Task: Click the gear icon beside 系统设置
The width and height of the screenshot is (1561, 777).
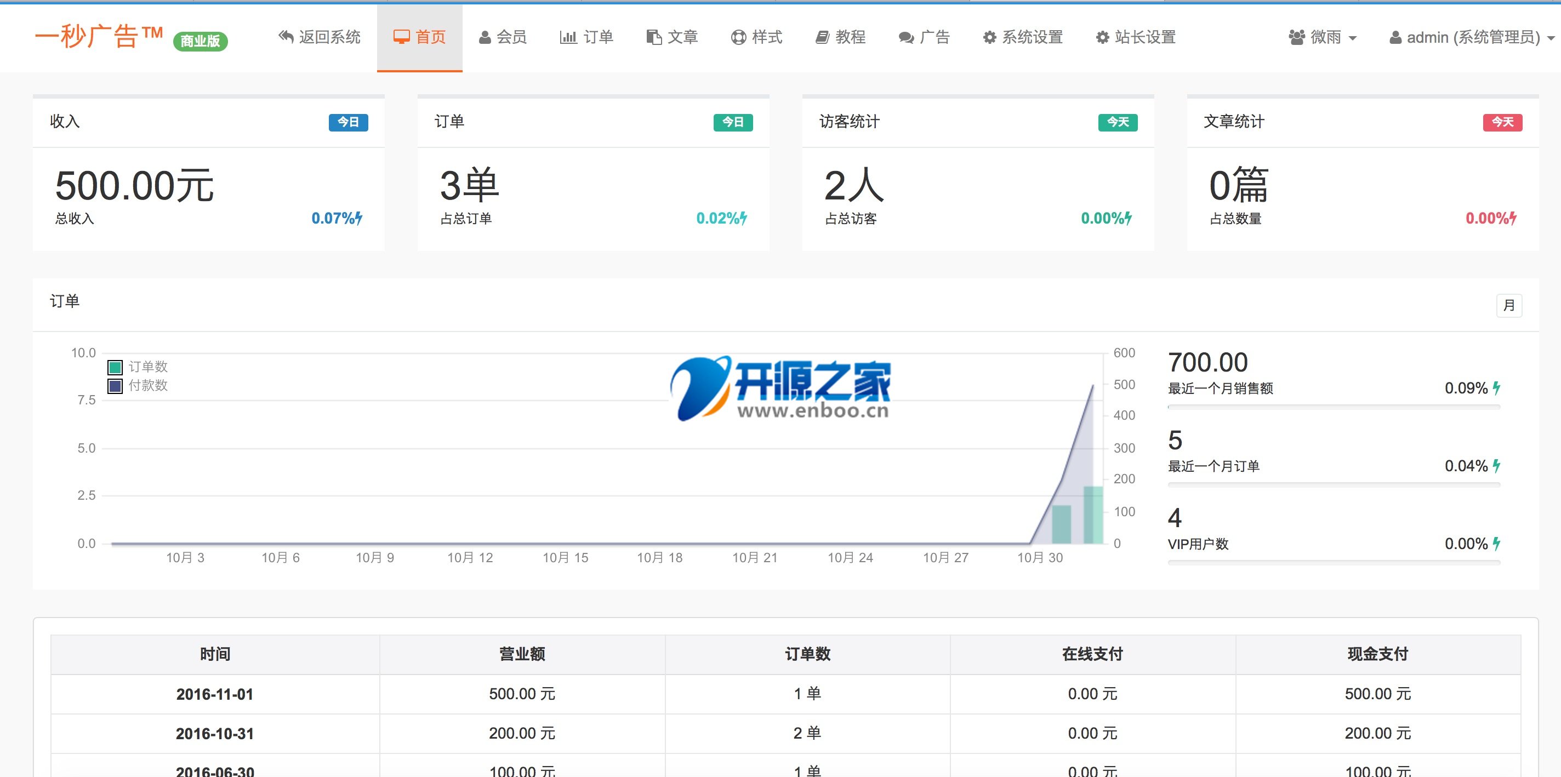Action: (x=989, y=38)
